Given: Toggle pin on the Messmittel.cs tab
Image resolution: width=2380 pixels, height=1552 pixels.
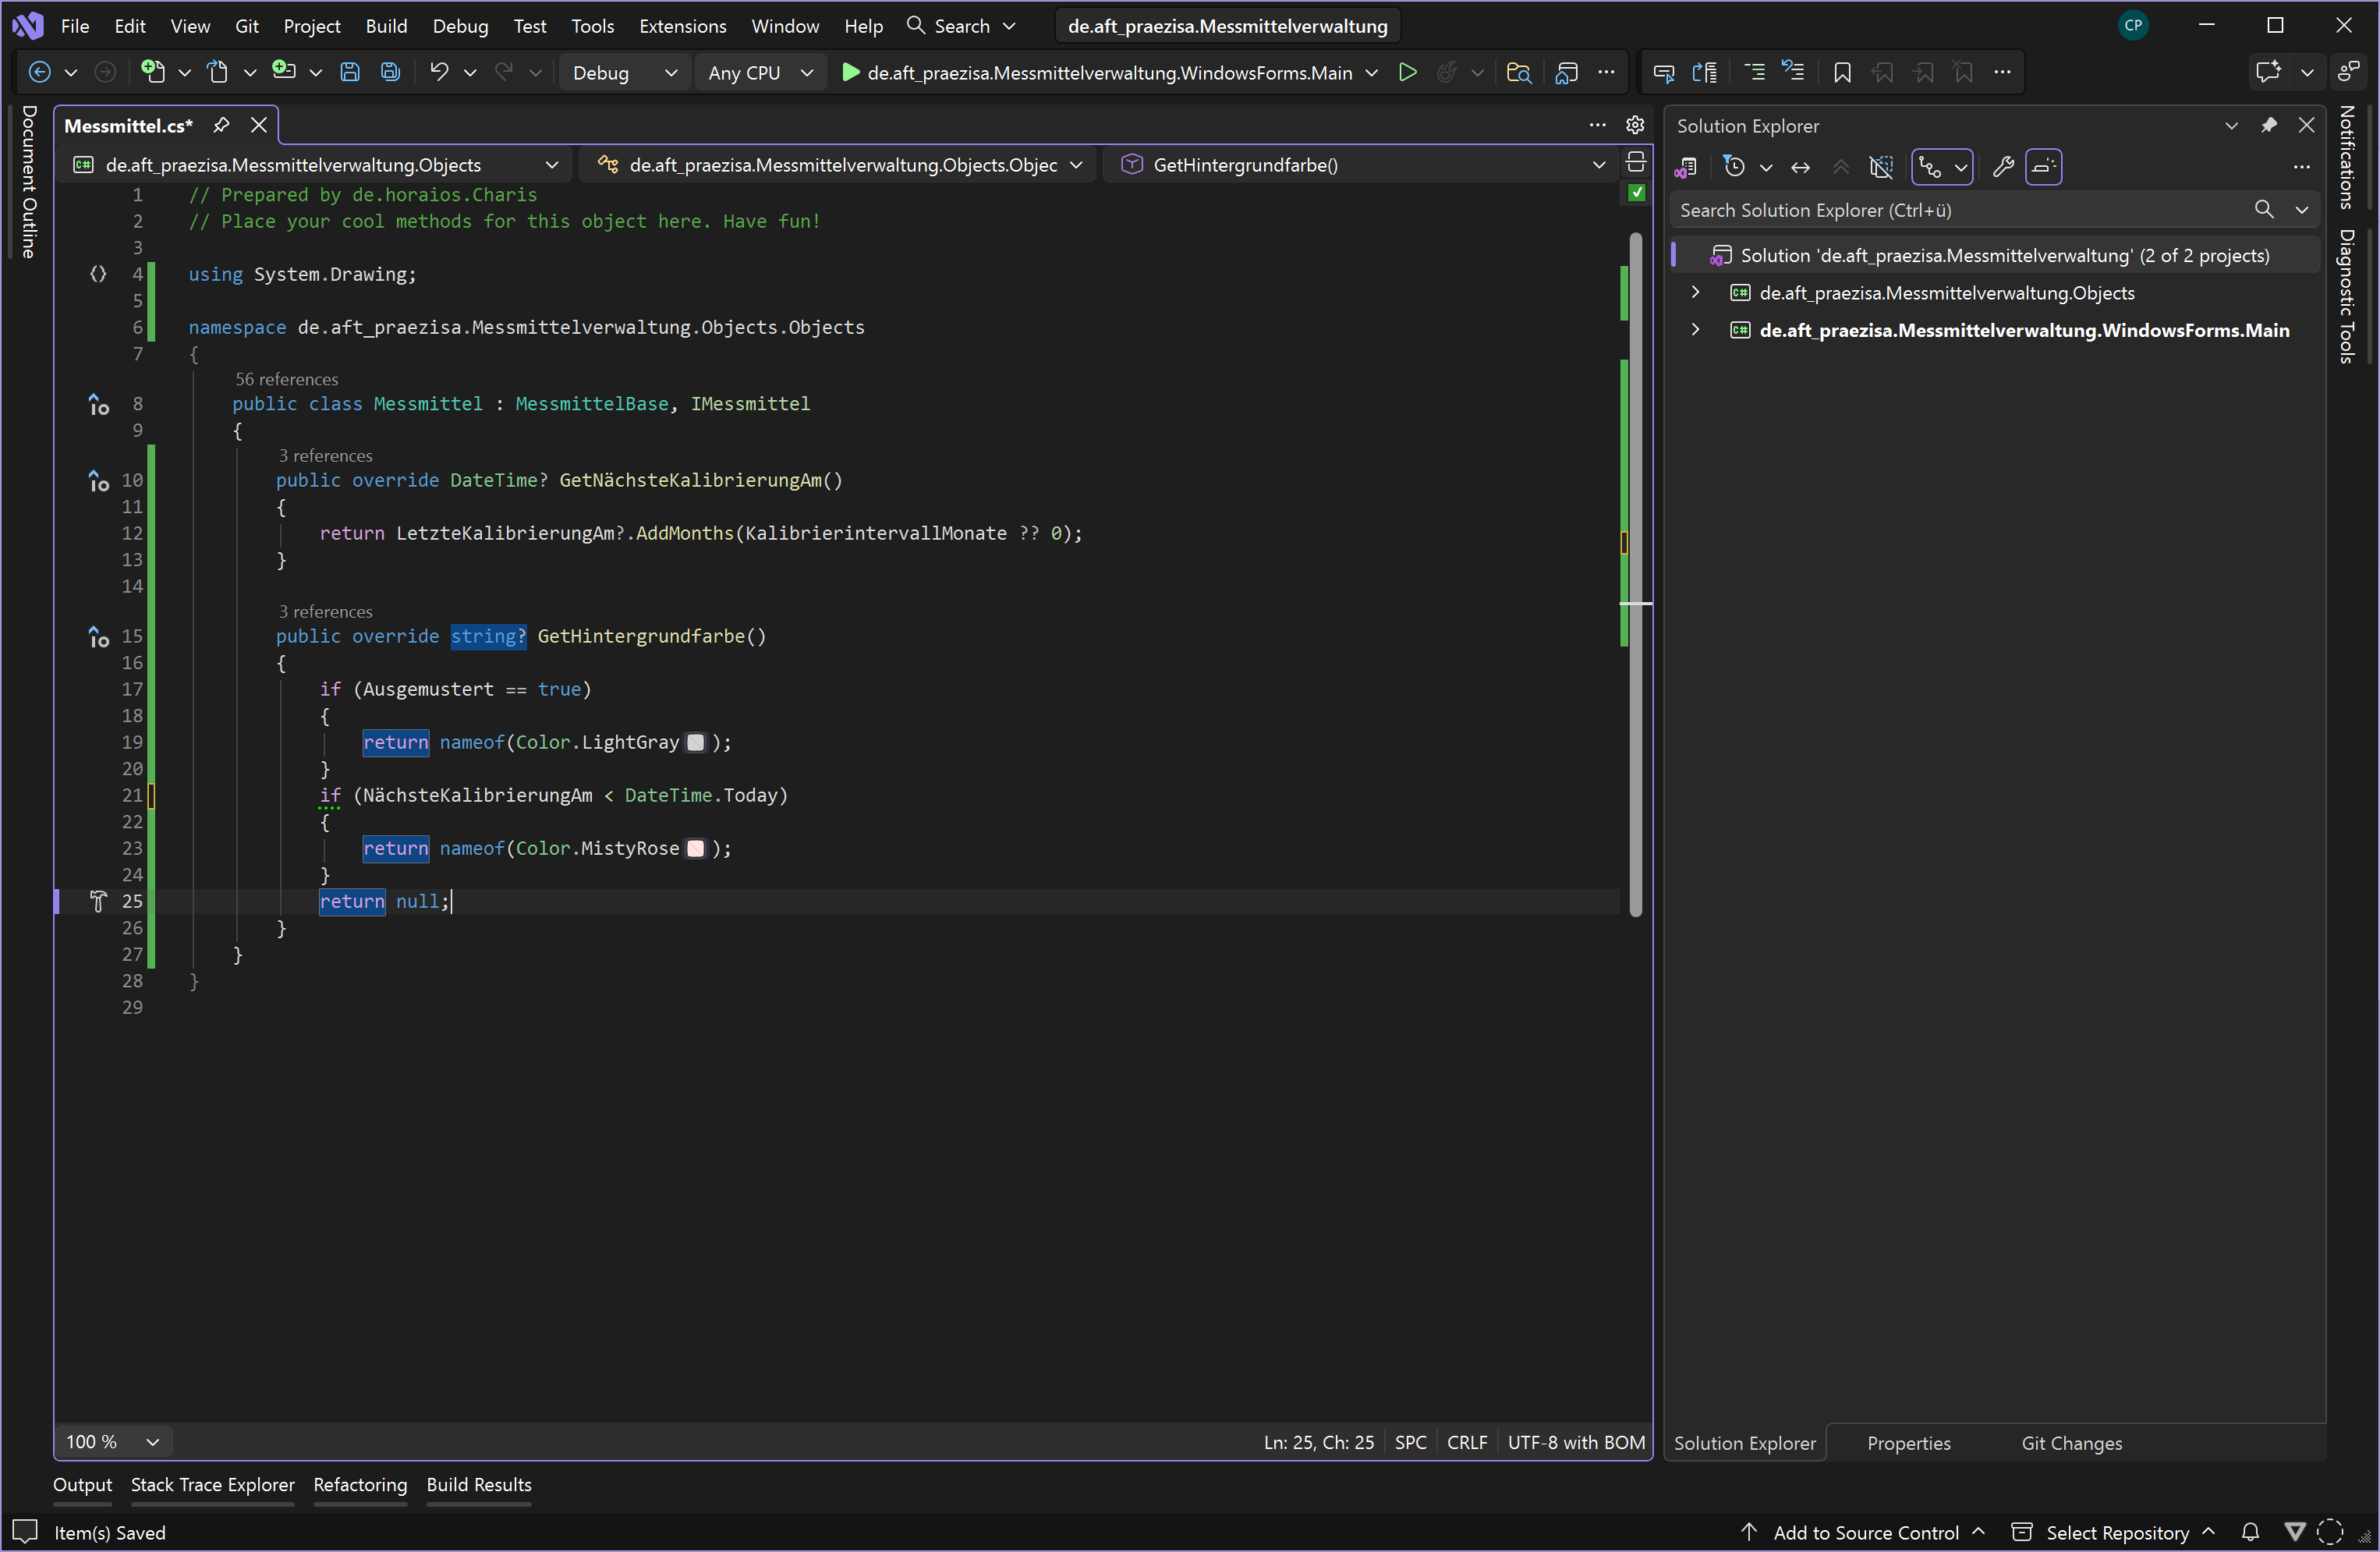Looking at the screenshot, I should 221,125.
